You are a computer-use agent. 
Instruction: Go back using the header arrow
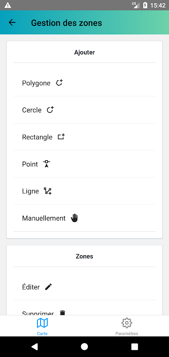12,22
